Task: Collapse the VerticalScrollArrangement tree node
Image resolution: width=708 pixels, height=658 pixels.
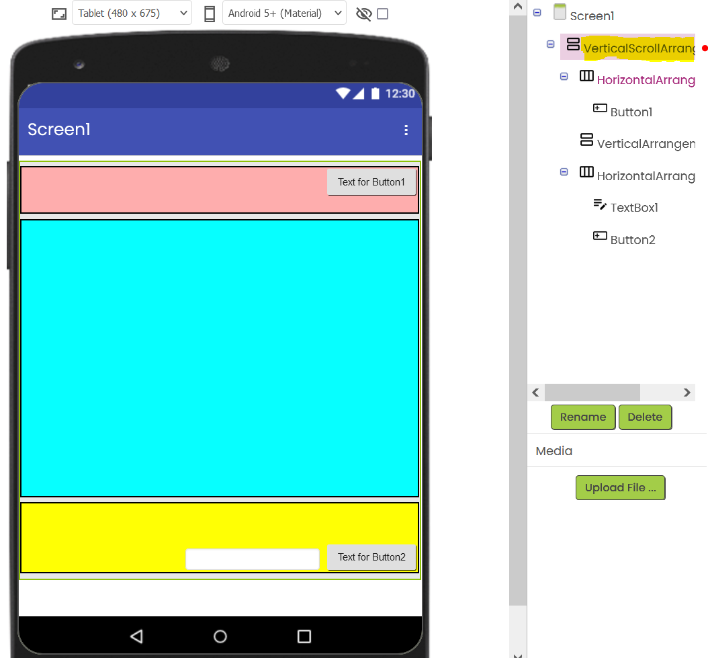Action: tap(550, 44)
